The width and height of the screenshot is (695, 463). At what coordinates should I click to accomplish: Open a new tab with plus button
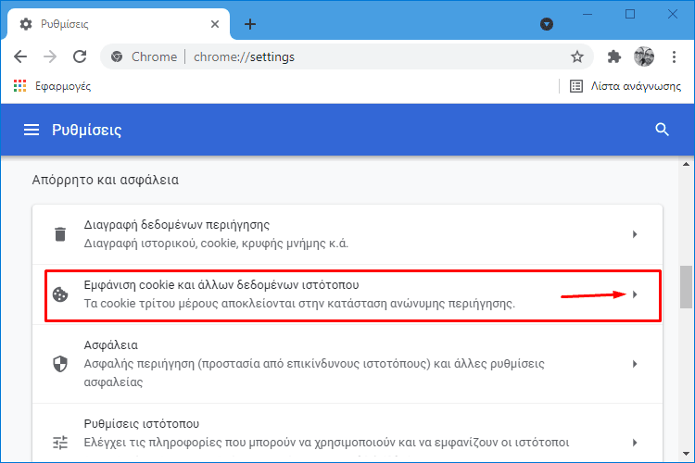coord(250,24)
